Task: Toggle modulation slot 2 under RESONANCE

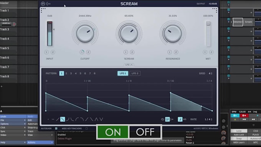Action: coord(176,52)
